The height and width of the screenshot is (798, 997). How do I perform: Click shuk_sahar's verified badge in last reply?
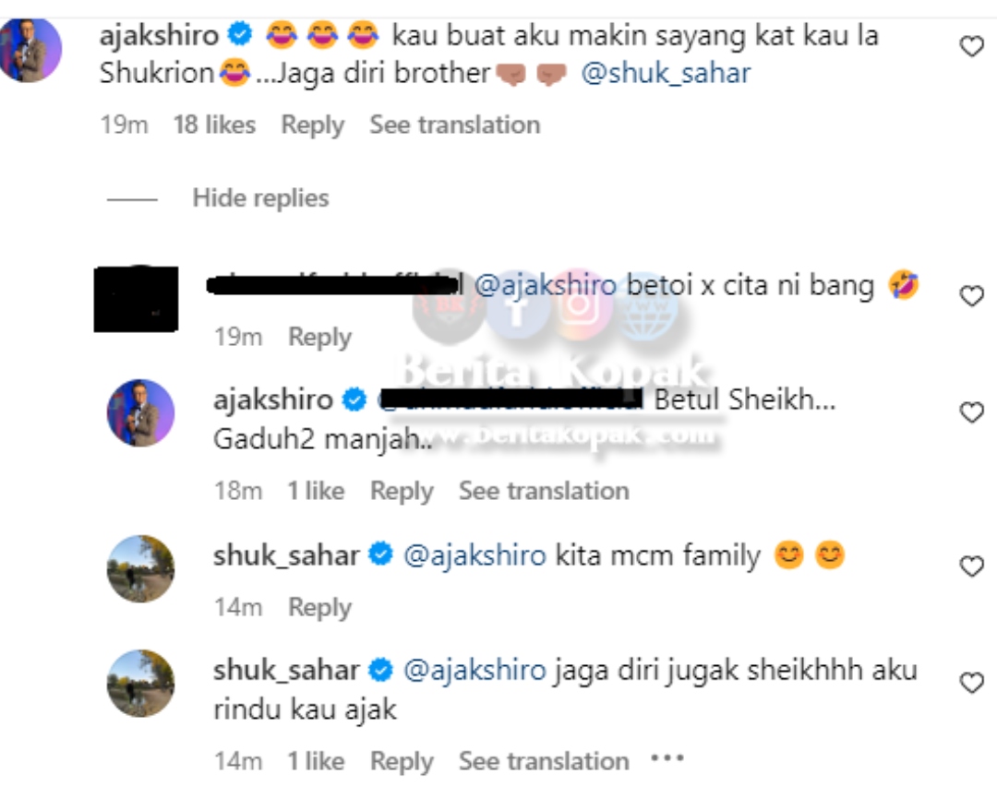click(x=380, y=670)
